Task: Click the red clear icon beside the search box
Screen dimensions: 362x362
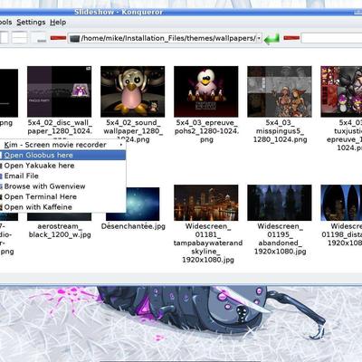Action: [291, 38]
